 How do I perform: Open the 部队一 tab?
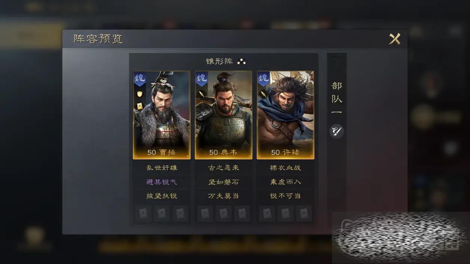(x=336, y=99)
